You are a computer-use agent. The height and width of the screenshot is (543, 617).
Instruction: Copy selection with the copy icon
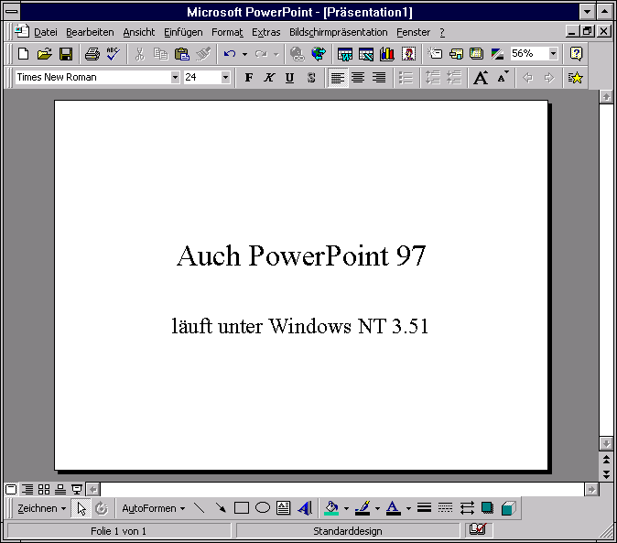tap(160, 54)
